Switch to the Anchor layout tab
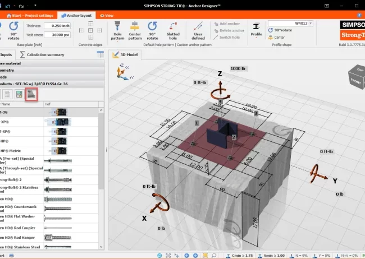This screenshot has height=259, width=365. (x=76, y=16)
